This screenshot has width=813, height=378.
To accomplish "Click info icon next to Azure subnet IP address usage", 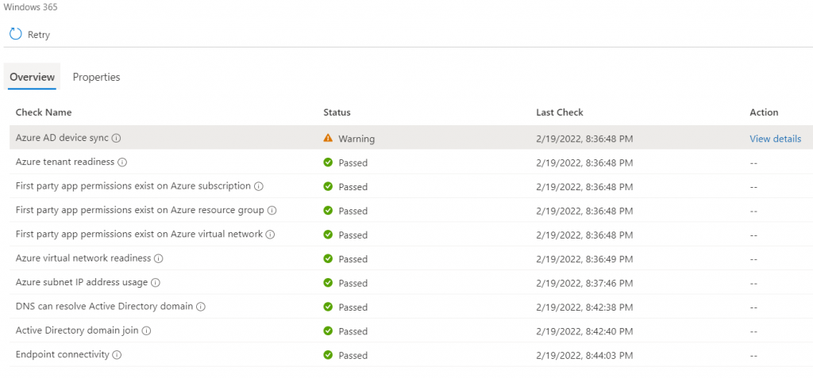I will coord(156,283).
